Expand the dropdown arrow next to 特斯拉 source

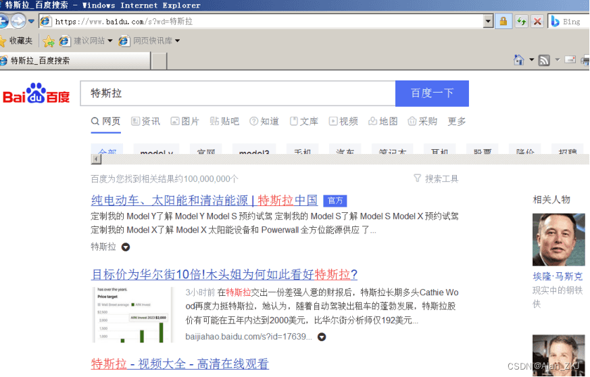pyautogui.click(x=125, y=247)
